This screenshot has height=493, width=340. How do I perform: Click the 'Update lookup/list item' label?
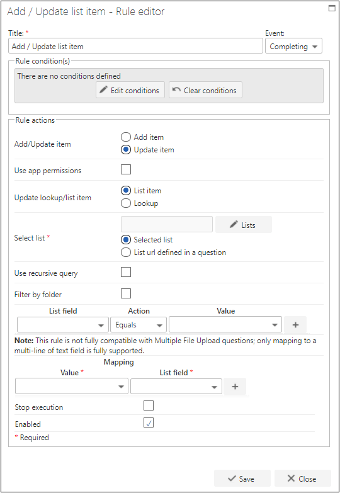53,198
